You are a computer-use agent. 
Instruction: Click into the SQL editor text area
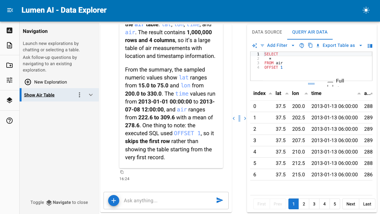(x=311, y=66)
